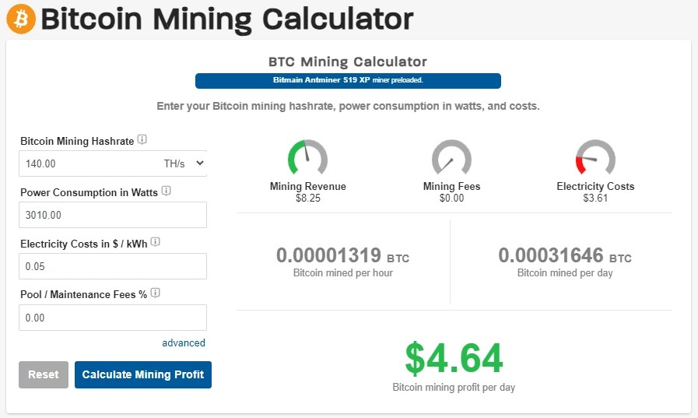Click the 'Bitcoin Mining Hashrate' field label
The width and height of the screenshot is (698, 418).
point(77,141)
